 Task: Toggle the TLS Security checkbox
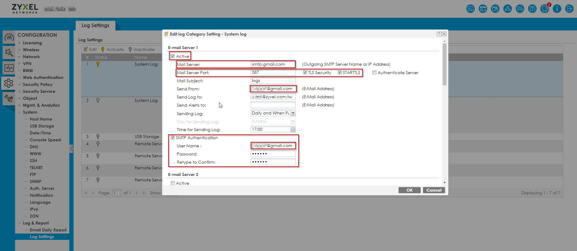[305, 73]
